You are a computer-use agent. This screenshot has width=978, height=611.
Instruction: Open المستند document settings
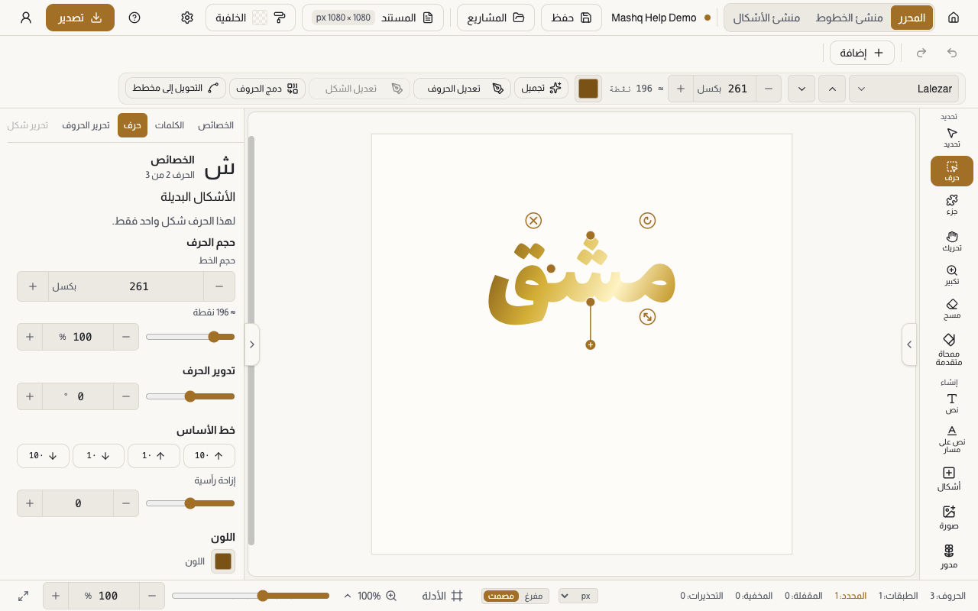click(x=373, y=18)
